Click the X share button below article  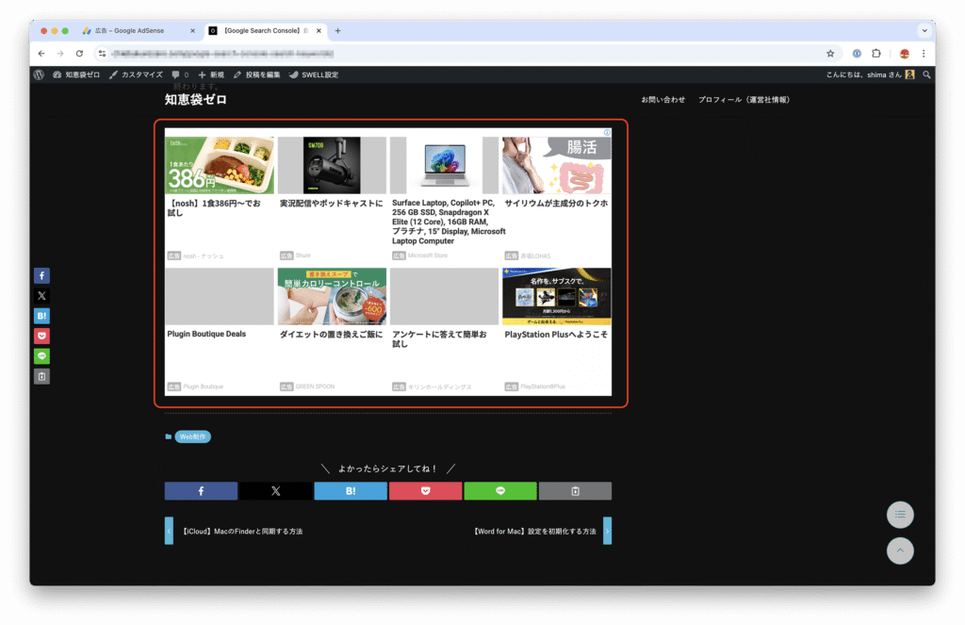[276, 491]
